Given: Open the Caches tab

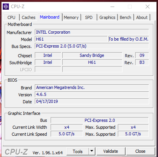Looking at the screenshot, I should (x=29, y=17).
